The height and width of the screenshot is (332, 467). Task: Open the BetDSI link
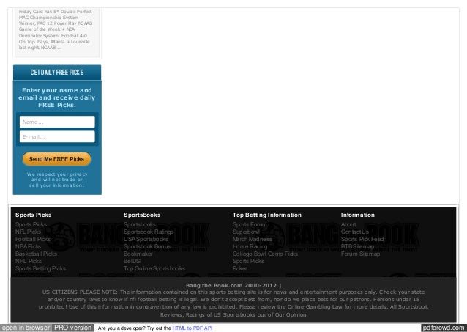(132, 261)
